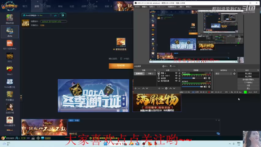Move selected source down in OBS
Viewport: 261px width, 147px height.
tap(174, 88)
